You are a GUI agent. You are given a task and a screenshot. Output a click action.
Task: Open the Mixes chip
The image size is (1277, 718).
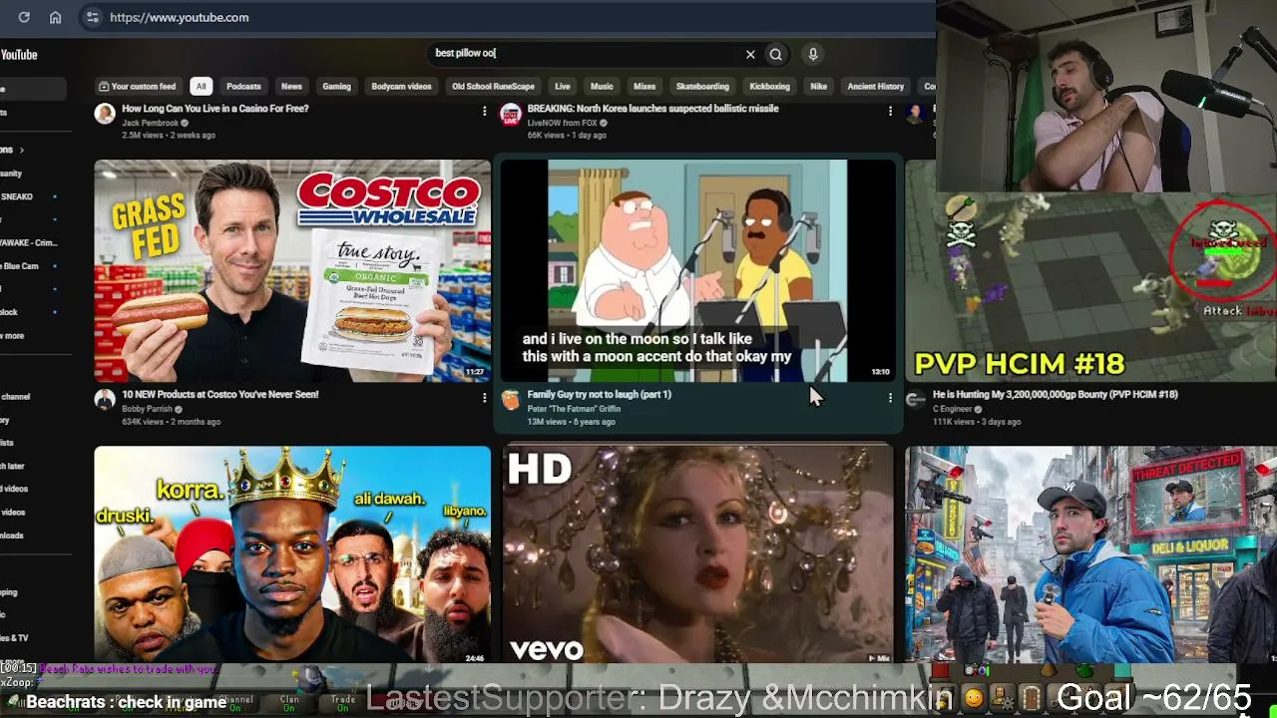coord(644,87)
